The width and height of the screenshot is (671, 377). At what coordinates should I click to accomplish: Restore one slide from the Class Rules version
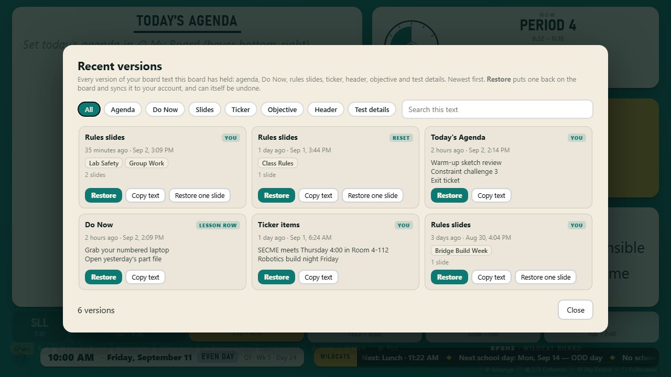pyautogui.click(x=373, y=195)
